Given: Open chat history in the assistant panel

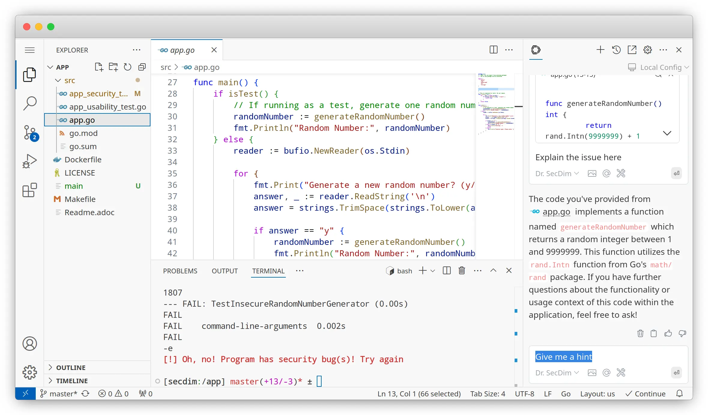Looking at the screenshot, I should (x=616, y=50).
